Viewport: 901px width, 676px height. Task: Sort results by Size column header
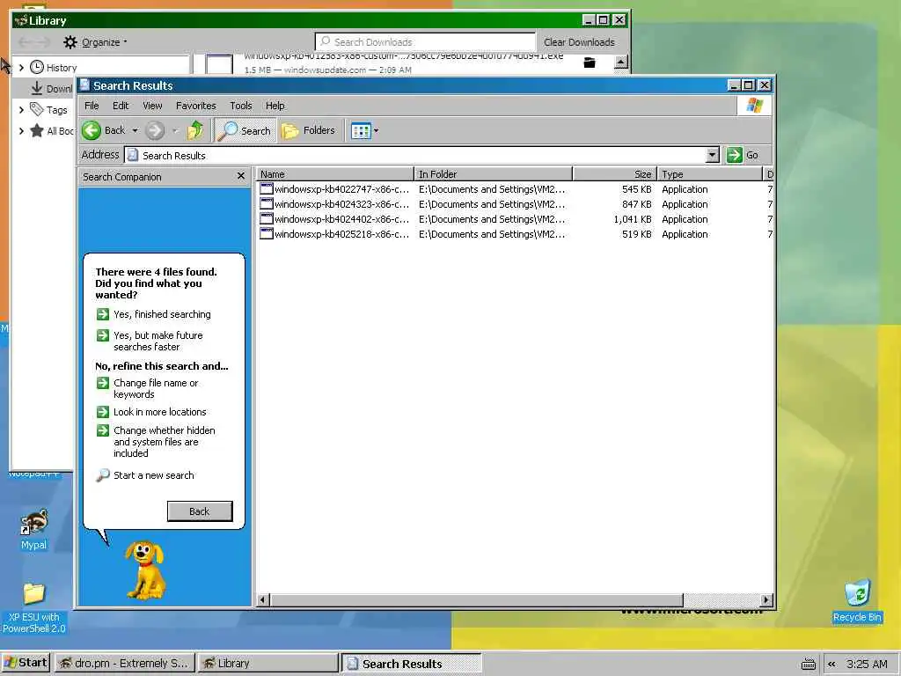pyautogui.click(x=615, y=173)
